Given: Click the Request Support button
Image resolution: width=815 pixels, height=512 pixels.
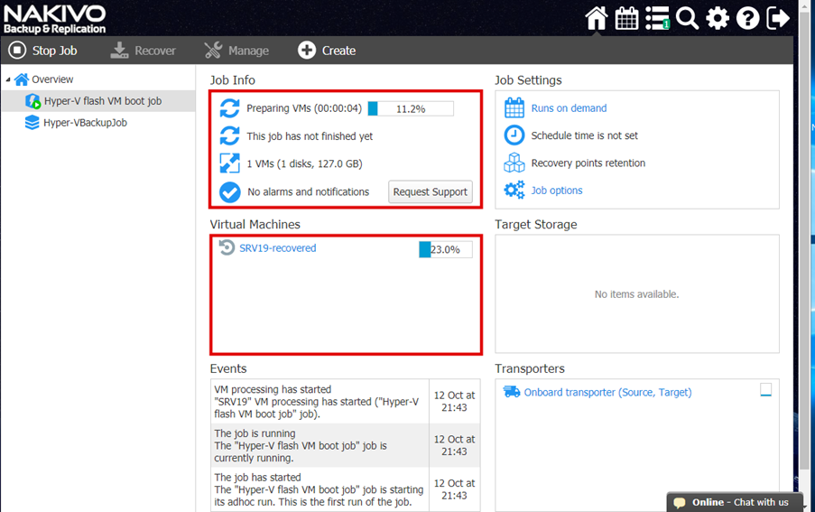Looking at the screenshot, I should tap(430, 191).
